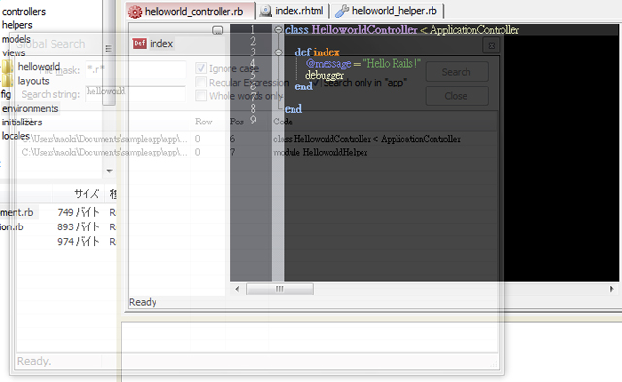Click the layouts folder icon
The image size is (622, 382).
[x=8, y=81]
